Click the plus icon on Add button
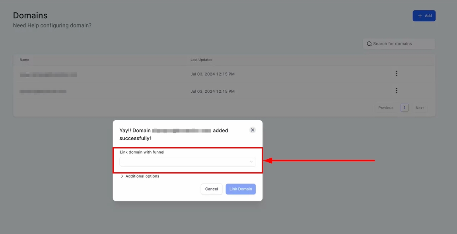This screenshot has height=234, width=457. (420, 16)
